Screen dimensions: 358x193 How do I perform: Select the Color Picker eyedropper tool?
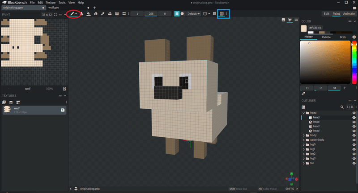103,14
